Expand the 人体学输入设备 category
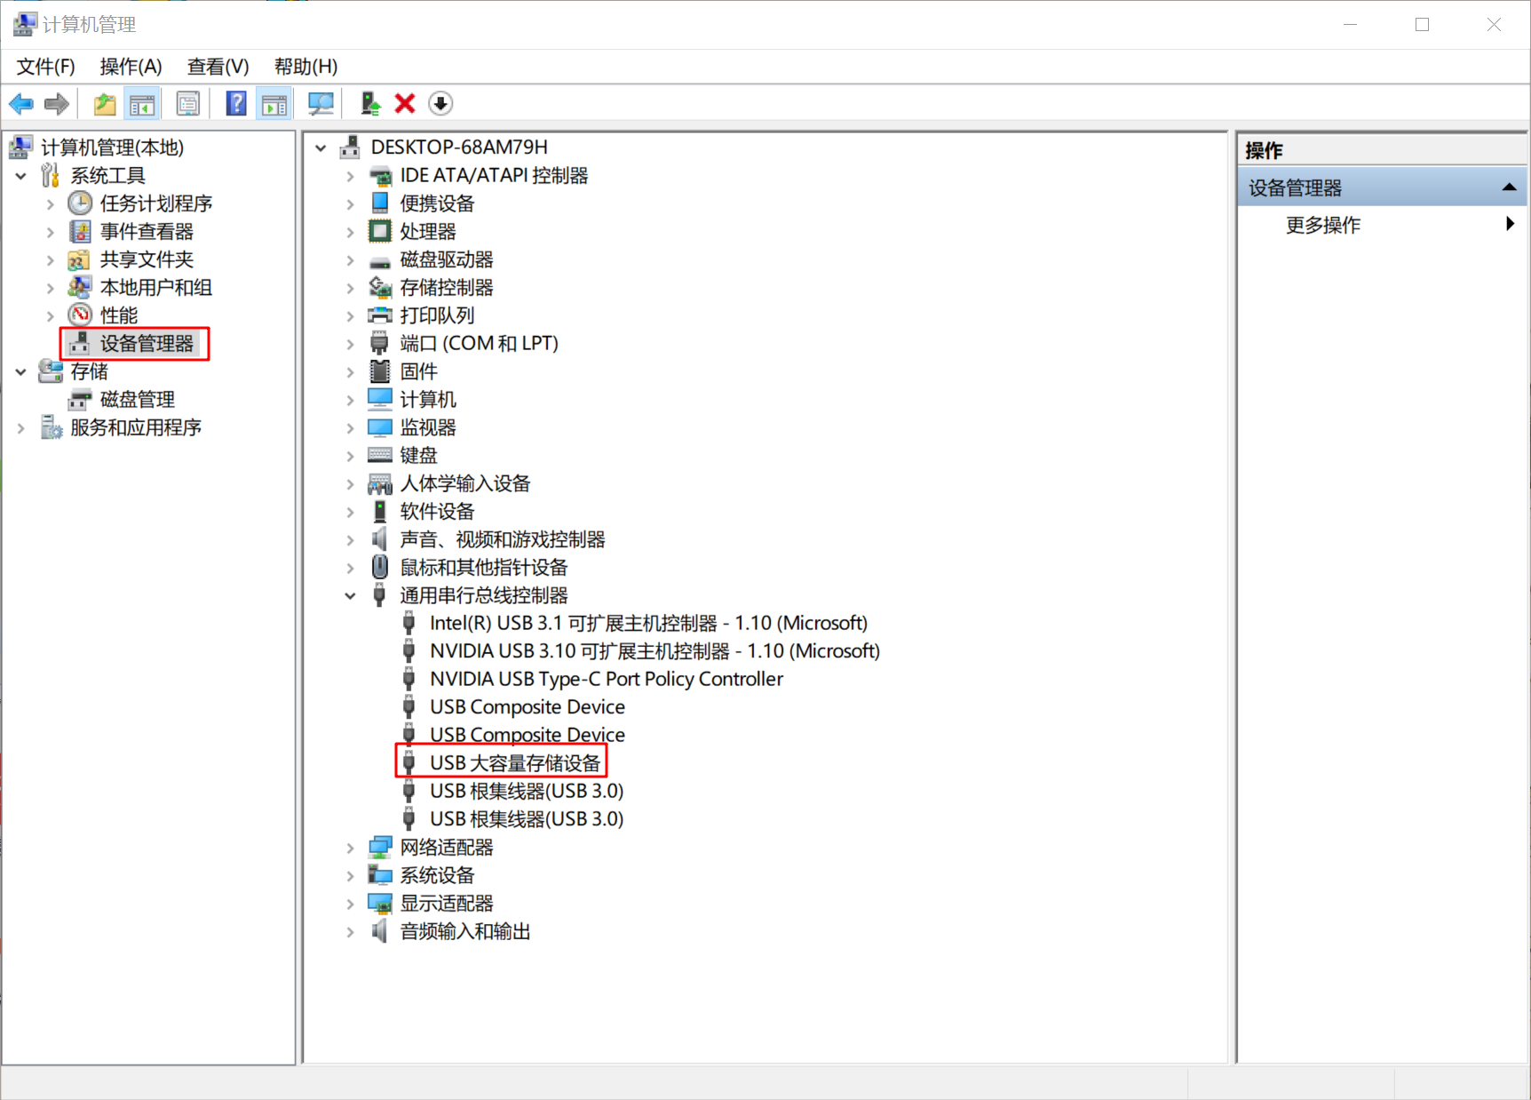 [351, 484]
